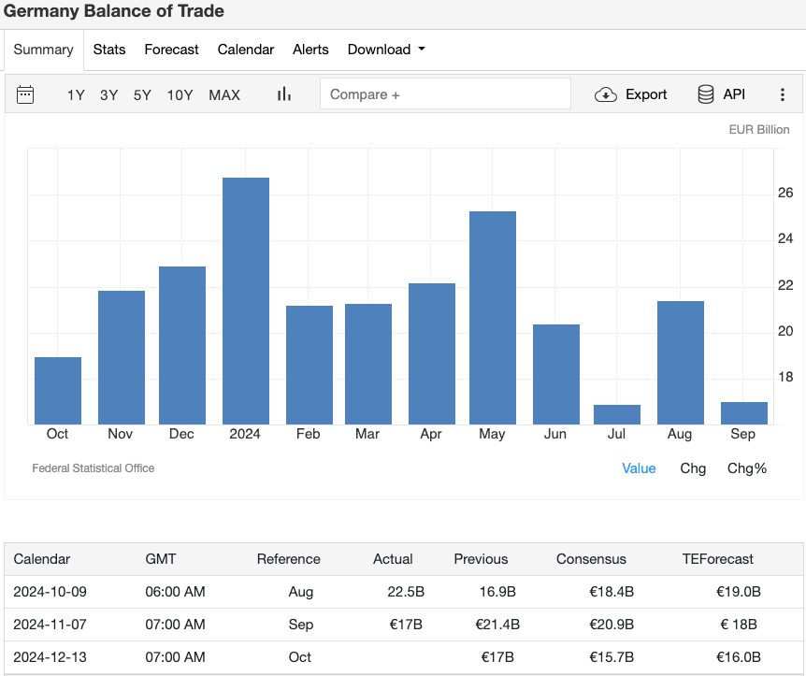Open the API database icon

(704, 93)
